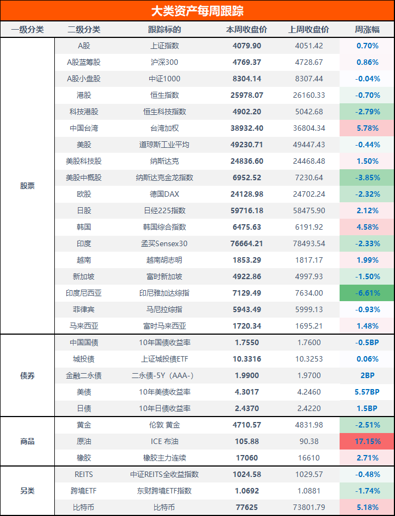Select the 5.78% 台湾加权 change cell

click(x=367, y=128)
